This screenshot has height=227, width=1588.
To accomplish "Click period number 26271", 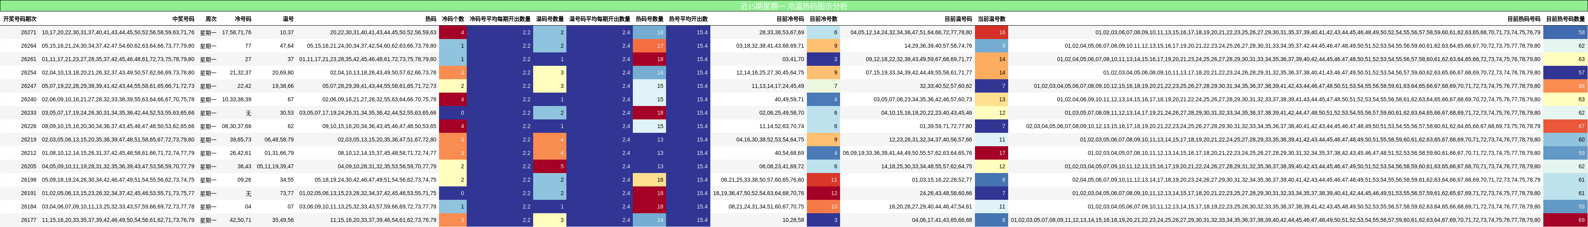I will coord(28,33).
